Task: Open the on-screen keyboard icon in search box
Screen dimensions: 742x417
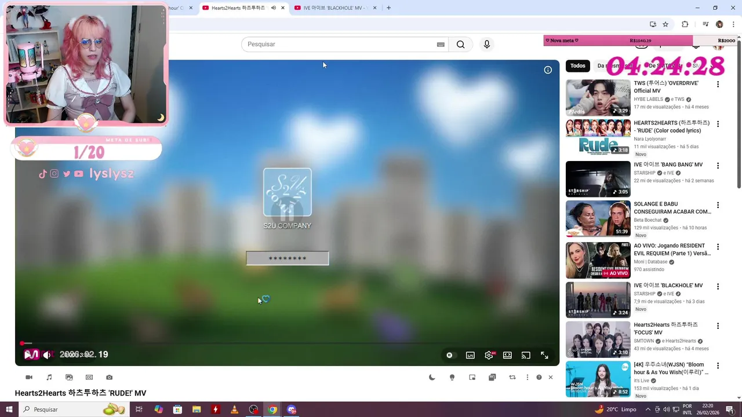Action: coord(441,45)
